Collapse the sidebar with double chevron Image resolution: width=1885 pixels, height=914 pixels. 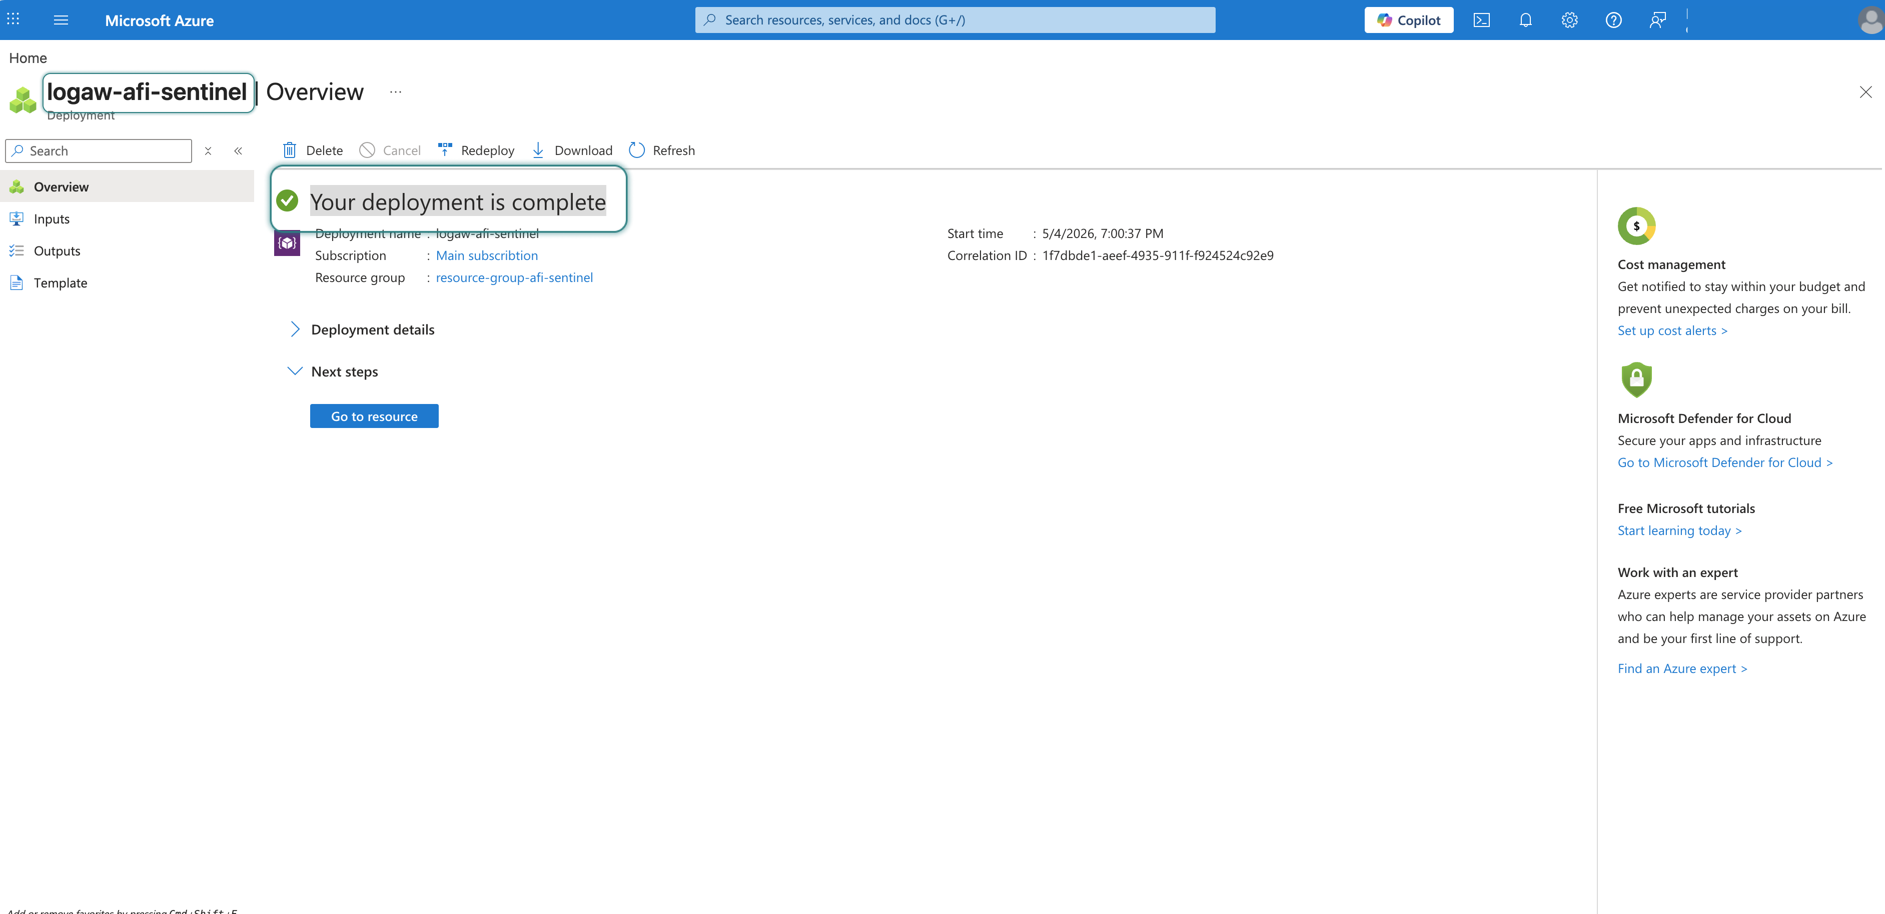238,150
